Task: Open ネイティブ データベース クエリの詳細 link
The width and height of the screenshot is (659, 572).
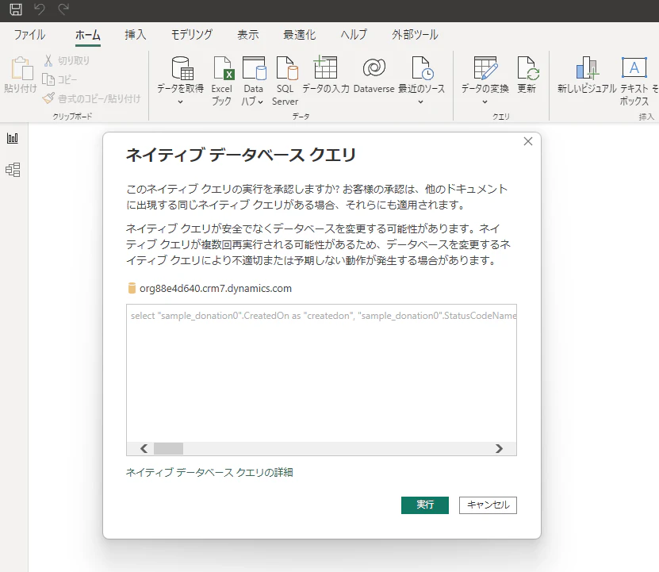Action: point(209,472)
